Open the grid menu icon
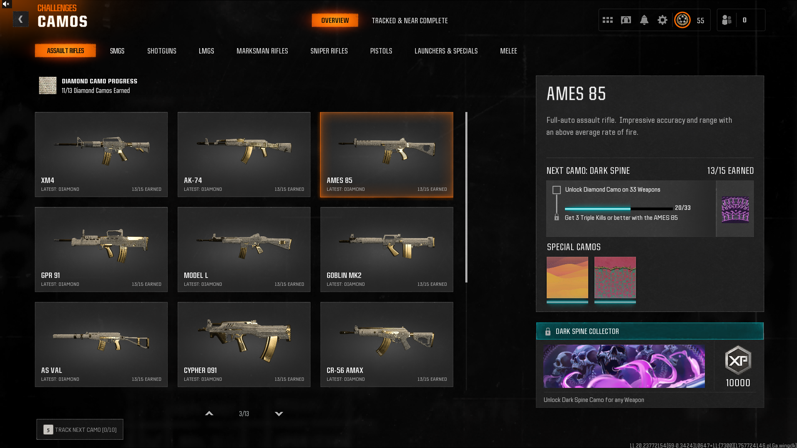 pos(608,20)
